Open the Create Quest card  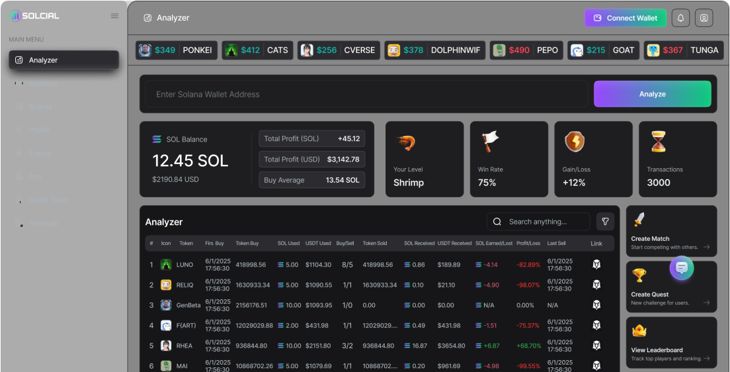point(671,287)
